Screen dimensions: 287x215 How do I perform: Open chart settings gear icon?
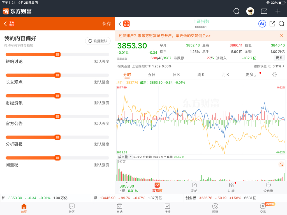pyautogui.click(x=274, y=74)
